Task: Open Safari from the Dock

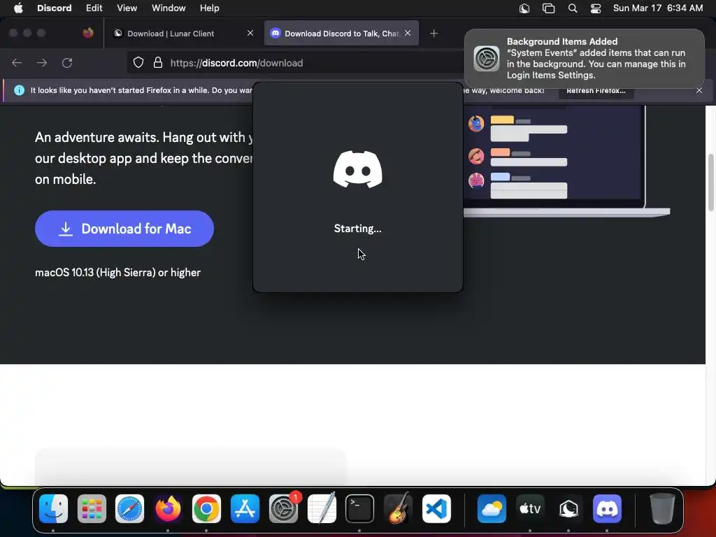Action: tap(129, 508)
